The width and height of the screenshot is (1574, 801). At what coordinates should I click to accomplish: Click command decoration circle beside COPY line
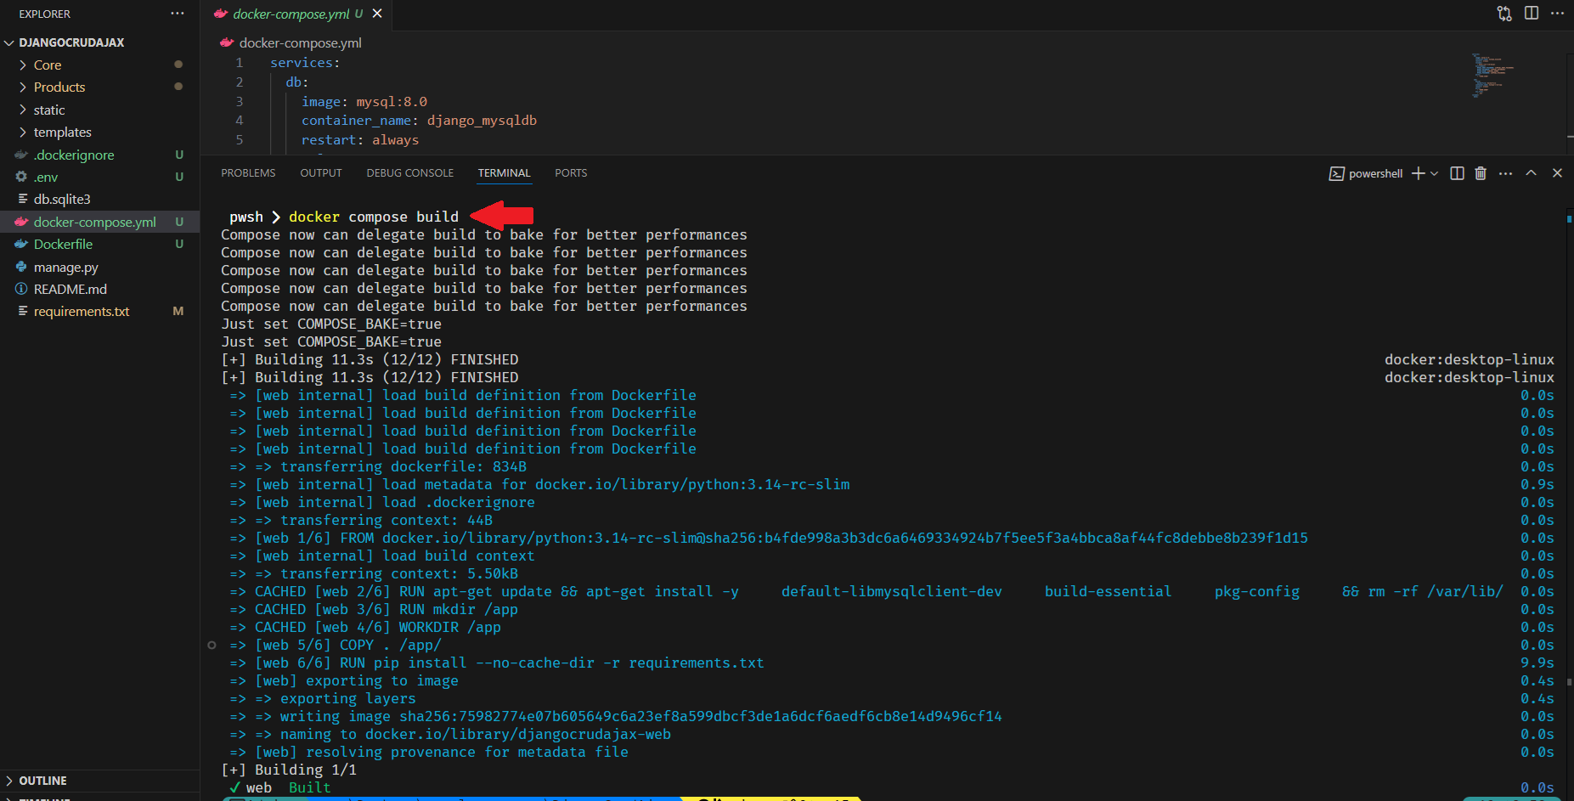pyautogui.click(x=212, y=646)
